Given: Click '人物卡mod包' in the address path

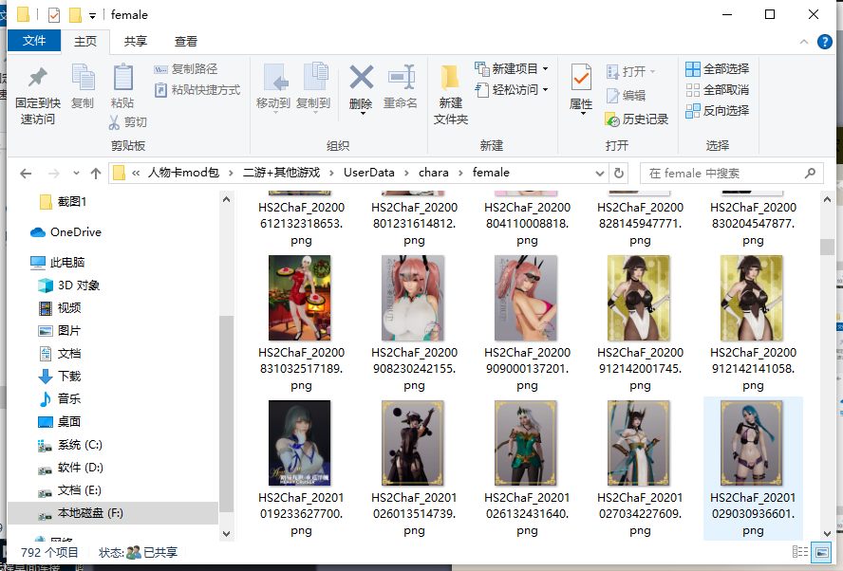Looking at the screenshot, I should (183, 173).
